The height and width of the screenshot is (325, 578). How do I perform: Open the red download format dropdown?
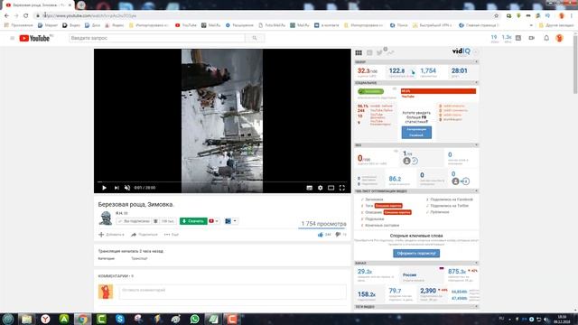pos(214,221)
